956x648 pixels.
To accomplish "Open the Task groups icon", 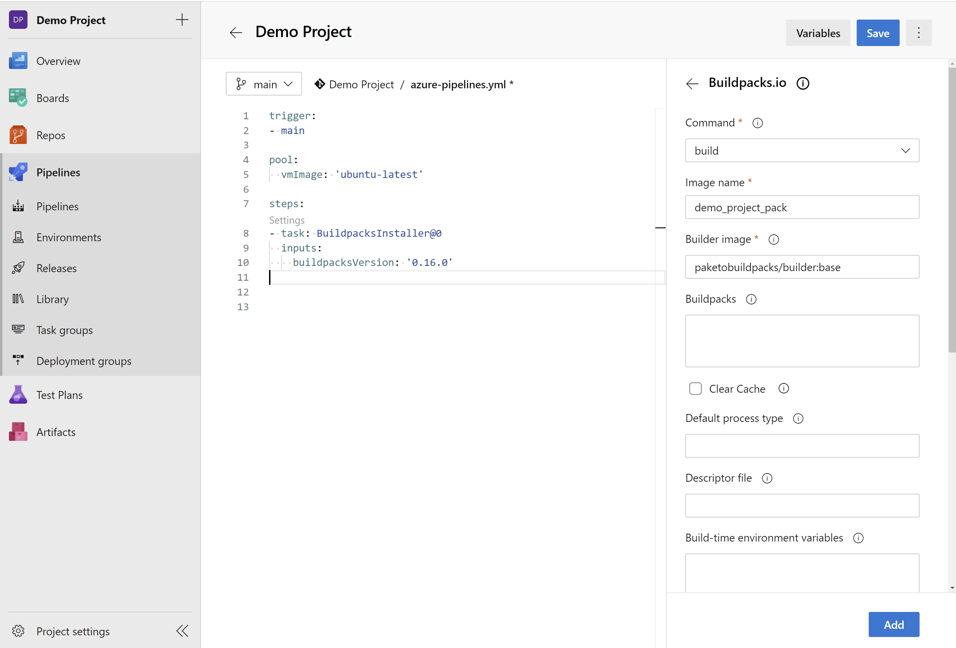I will 18,329.
